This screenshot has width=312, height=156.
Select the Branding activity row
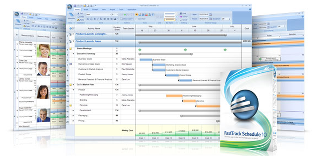tap(83, 100)
